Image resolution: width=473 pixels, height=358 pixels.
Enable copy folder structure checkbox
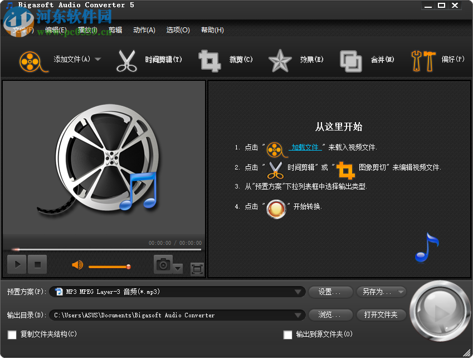(x=12, y=335)
